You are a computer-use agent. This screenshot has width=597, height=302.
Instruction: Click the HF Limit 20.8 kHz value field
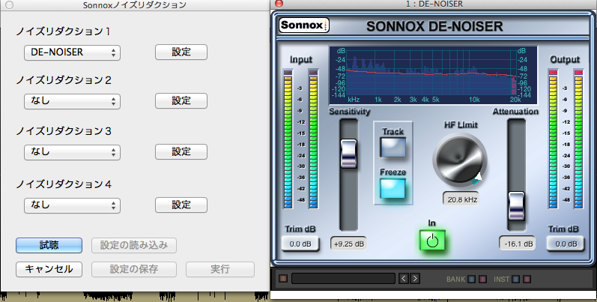pos(462,199)
